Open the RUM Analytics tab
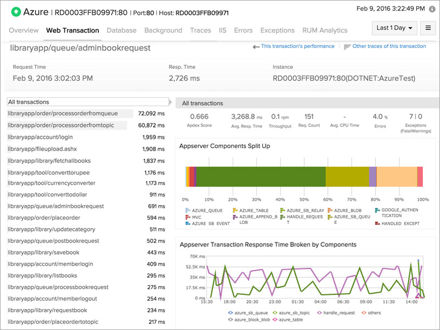Image resolution: width=440 pixels, height=330 pixels. pyautogui.click(x=324, y=30)
